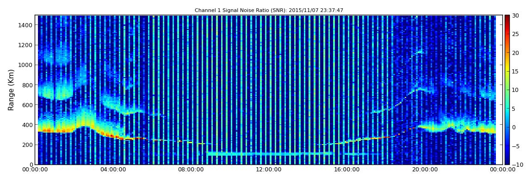Click the 1200 range axis tick label

pyautogui.click(x=26, y=45)
